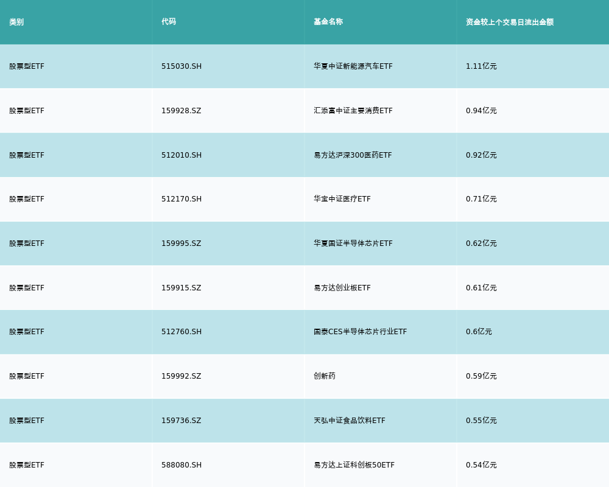The image size is (609, 487).
Task: Select outflow amount 0.71亿元
Action: [x=481, y=199]
